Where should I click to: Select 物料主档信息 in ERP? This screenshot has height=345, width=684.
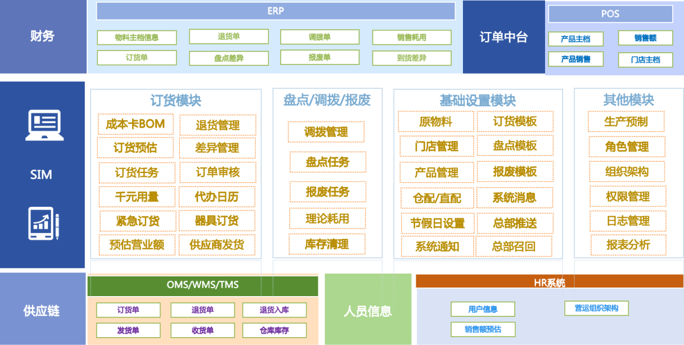click(137, 38)
